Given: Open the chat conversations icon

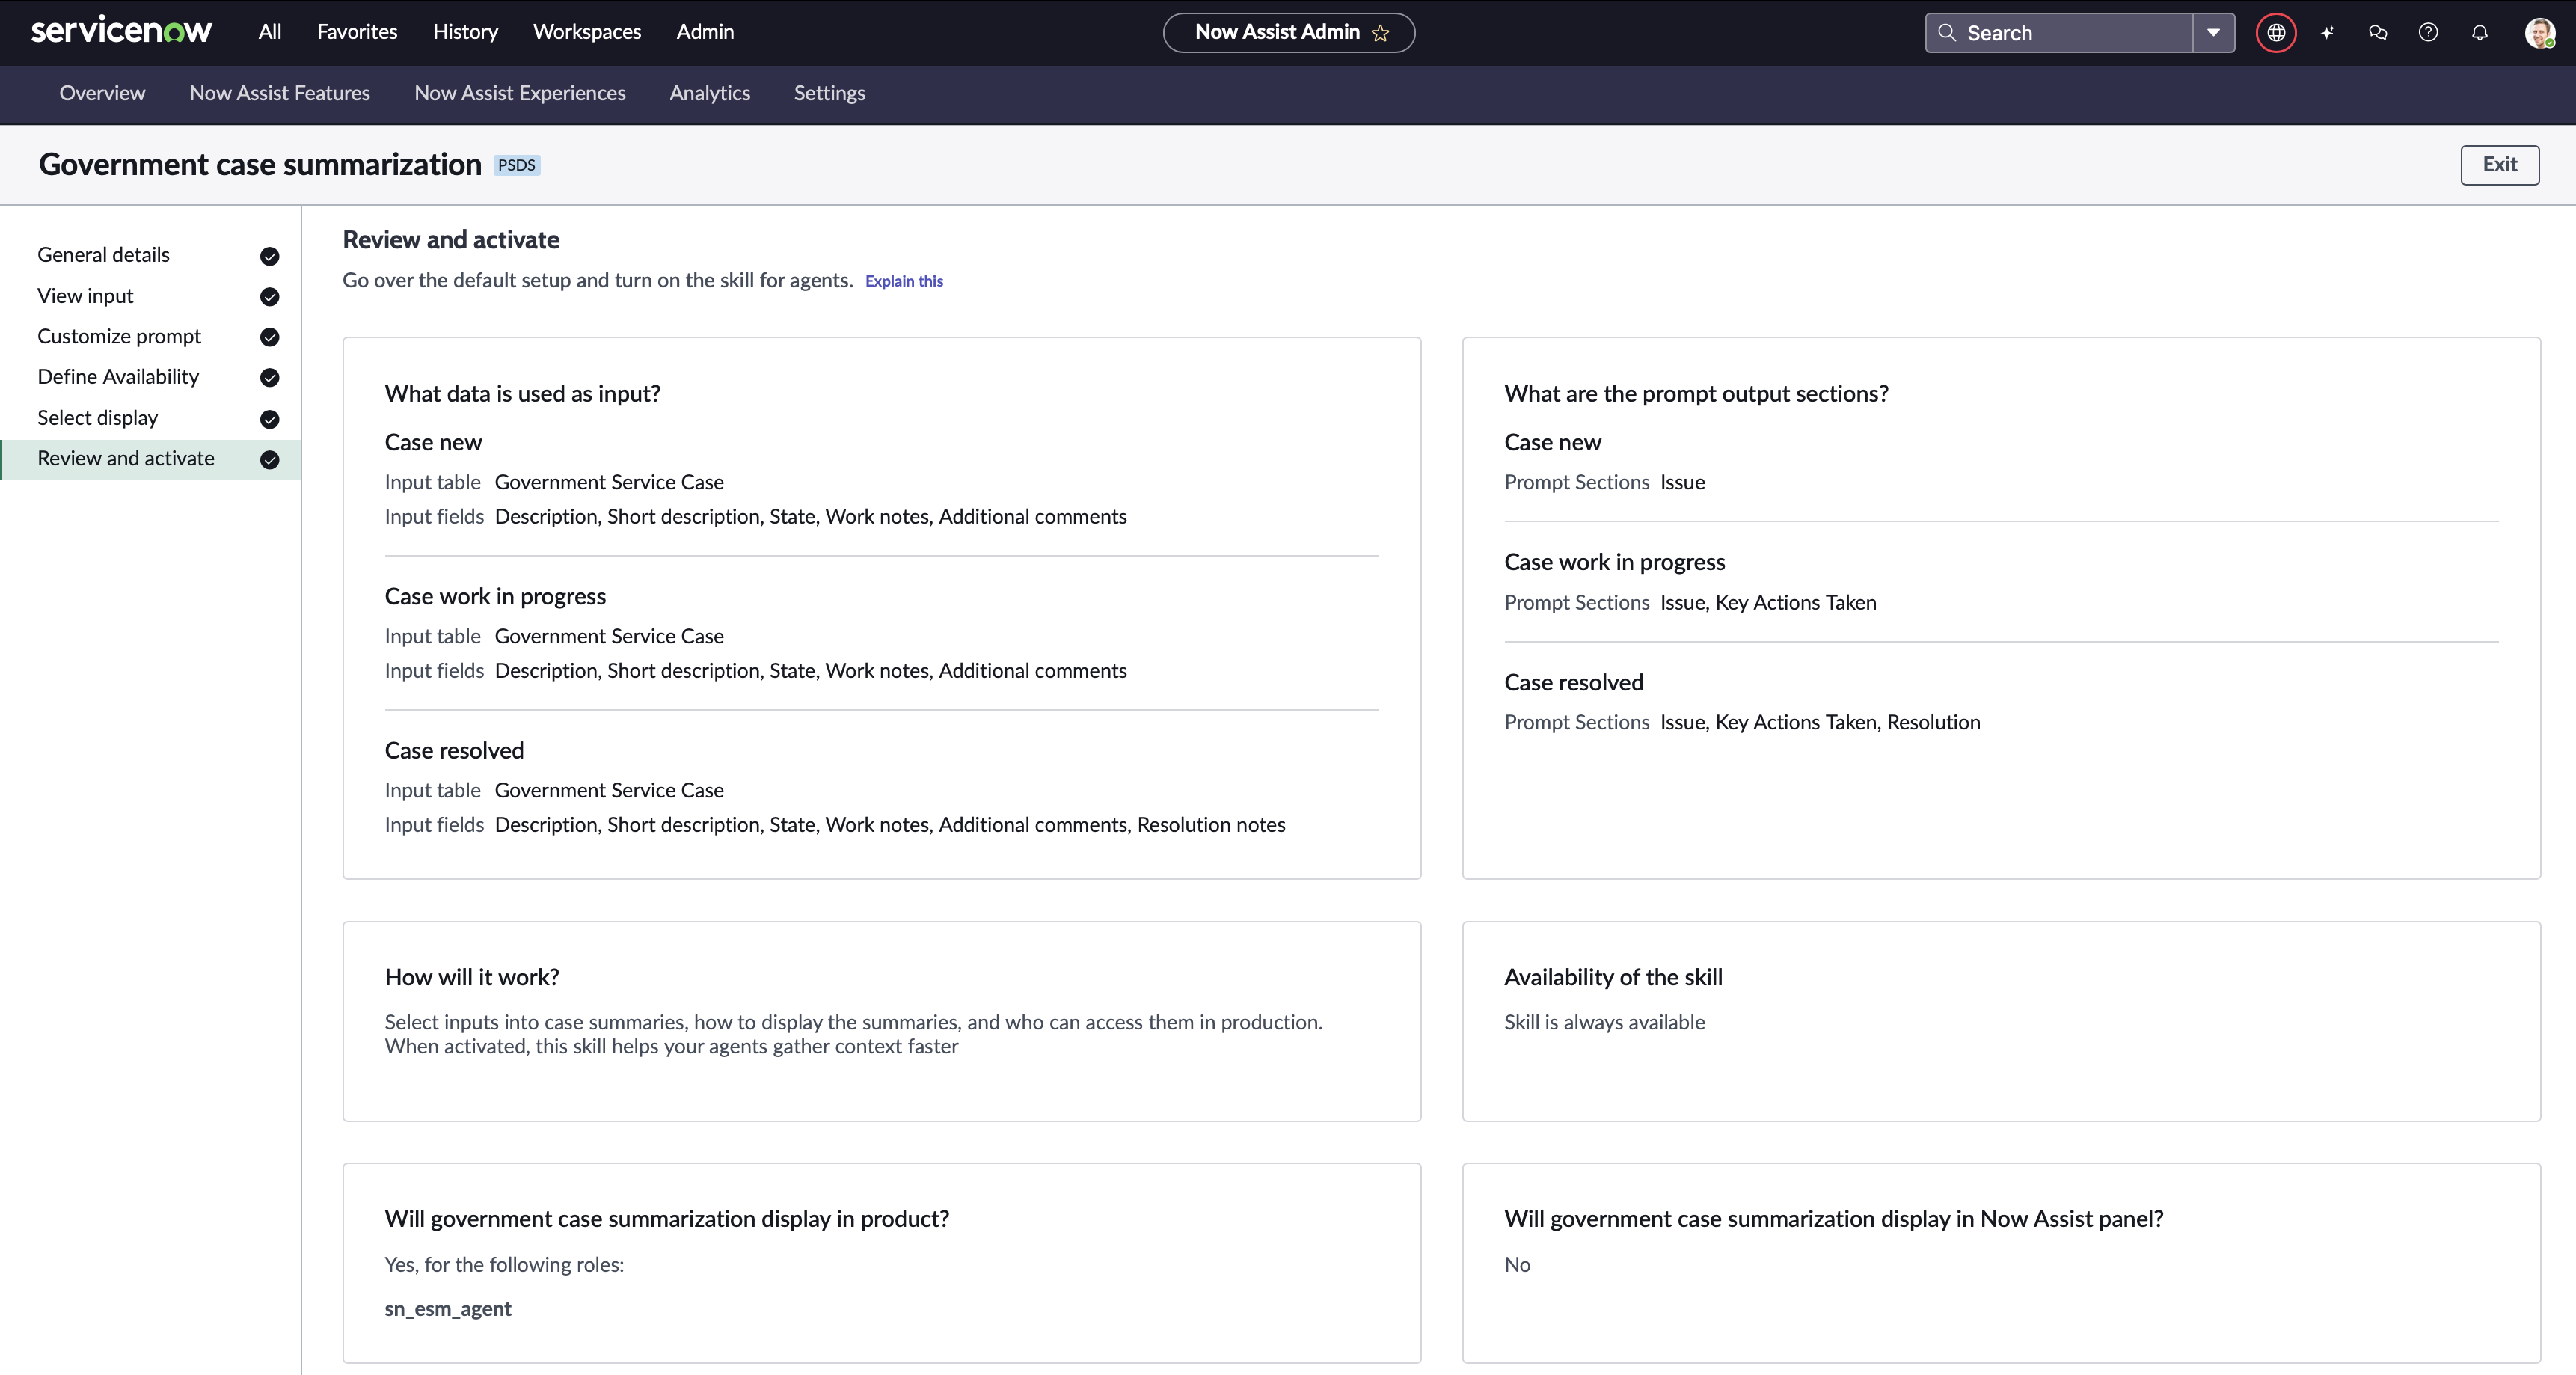Looking at the screenshot, I should [2378, 32].
